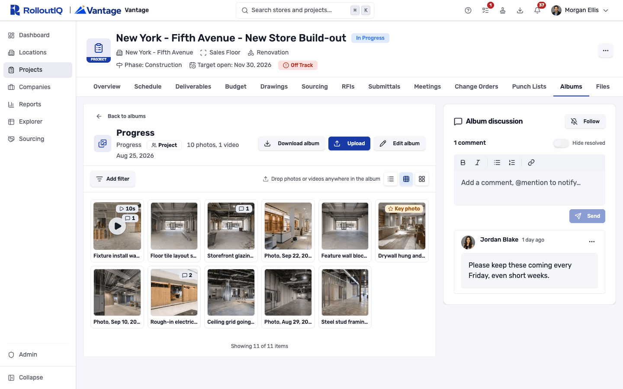Click Edit album button
This screenshot has width=623, height=389.
400,143
